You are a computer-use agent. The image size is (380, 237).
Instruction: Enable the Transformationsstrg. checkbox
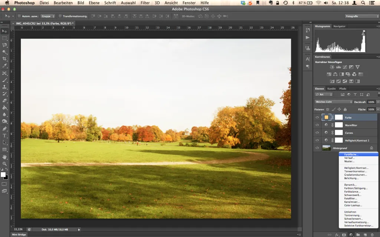pyautogui.click(x=60, y=16)
